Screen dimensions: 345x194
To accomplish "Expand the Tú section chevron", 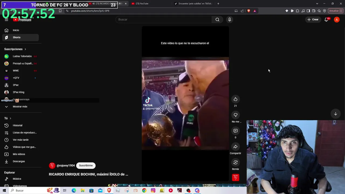I will 11,118.
